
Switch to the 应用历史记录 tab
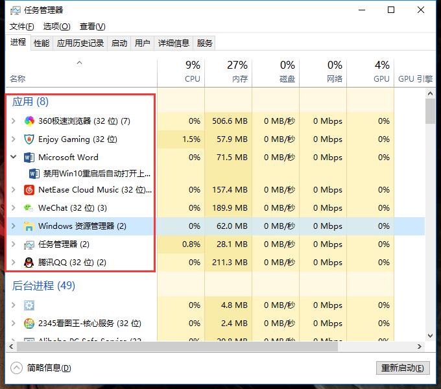(80, 43)
